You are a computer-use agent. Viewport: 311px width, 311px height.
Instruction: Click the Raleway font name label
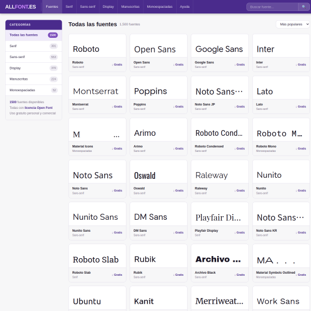tap(201, 189)
